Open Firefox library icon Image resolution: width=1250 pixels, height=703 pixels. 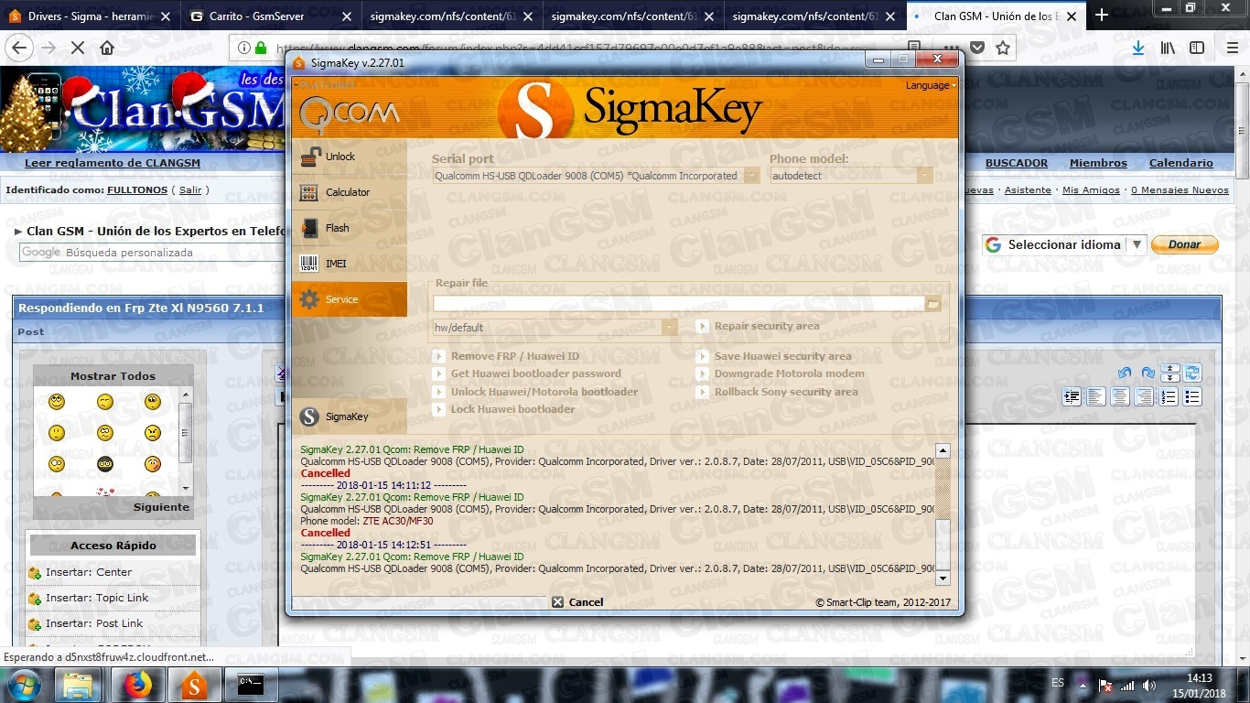coord(1168,48)
